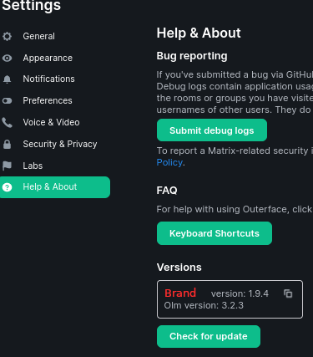313x357 pixels.
Task: Open the Security & Privacy tab
Action: coord(55,144)
